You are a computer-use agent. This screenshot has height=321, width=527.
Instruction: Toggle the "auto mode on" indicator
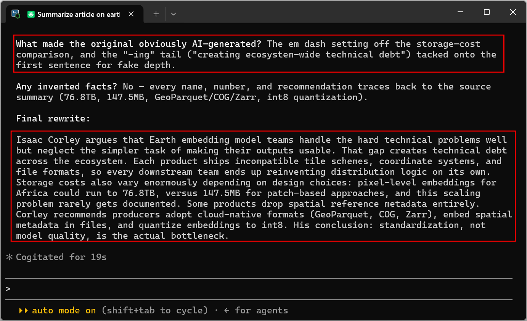pyautogui.click(x=64, y=311)
